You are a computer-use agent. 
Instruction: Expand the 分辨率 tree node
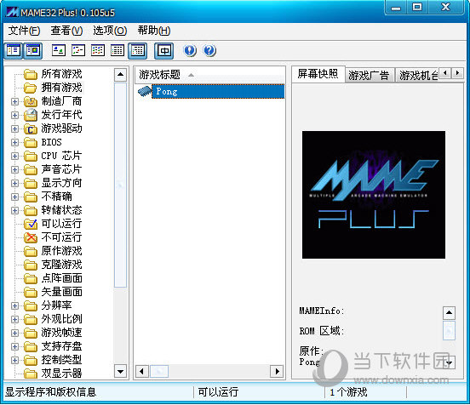coord(14,305)
